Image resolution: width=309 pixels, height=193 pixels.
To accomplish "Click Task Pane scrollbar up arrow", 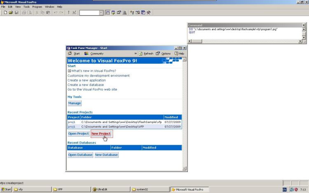I will pyautogui.click(x=184, y=59).
